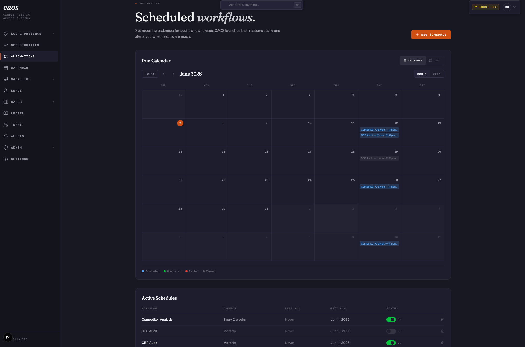This screenshot has height=347, width=525.
Task: Click the Sales briefcase icon
Action: pyautogui.click(x=6, y=102)
